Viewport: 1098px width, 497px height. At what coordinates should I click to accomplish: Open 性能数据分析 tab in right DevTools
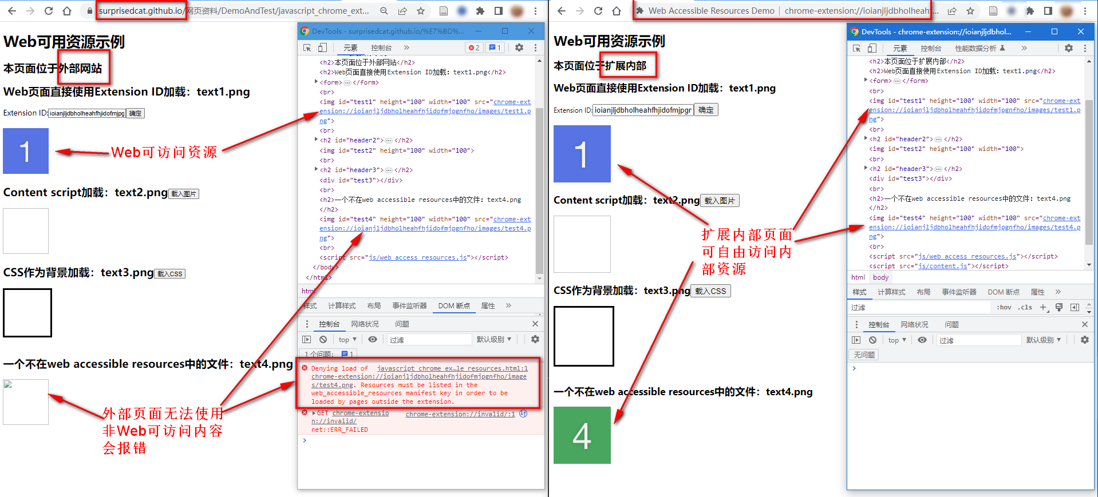[x=981, y=48]
